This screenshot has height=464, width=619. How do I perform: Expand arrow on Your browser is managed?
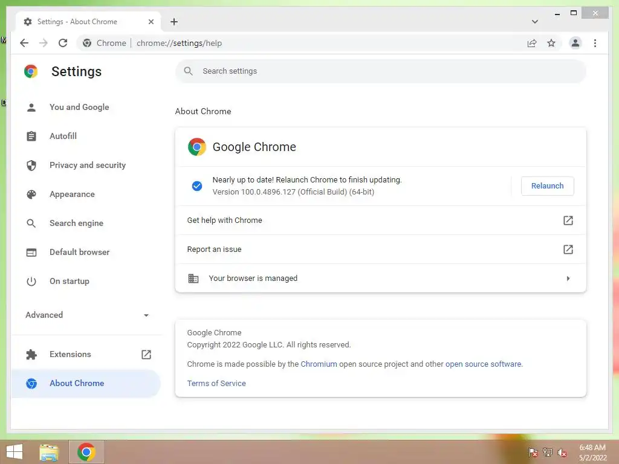[x=568, y=278]
